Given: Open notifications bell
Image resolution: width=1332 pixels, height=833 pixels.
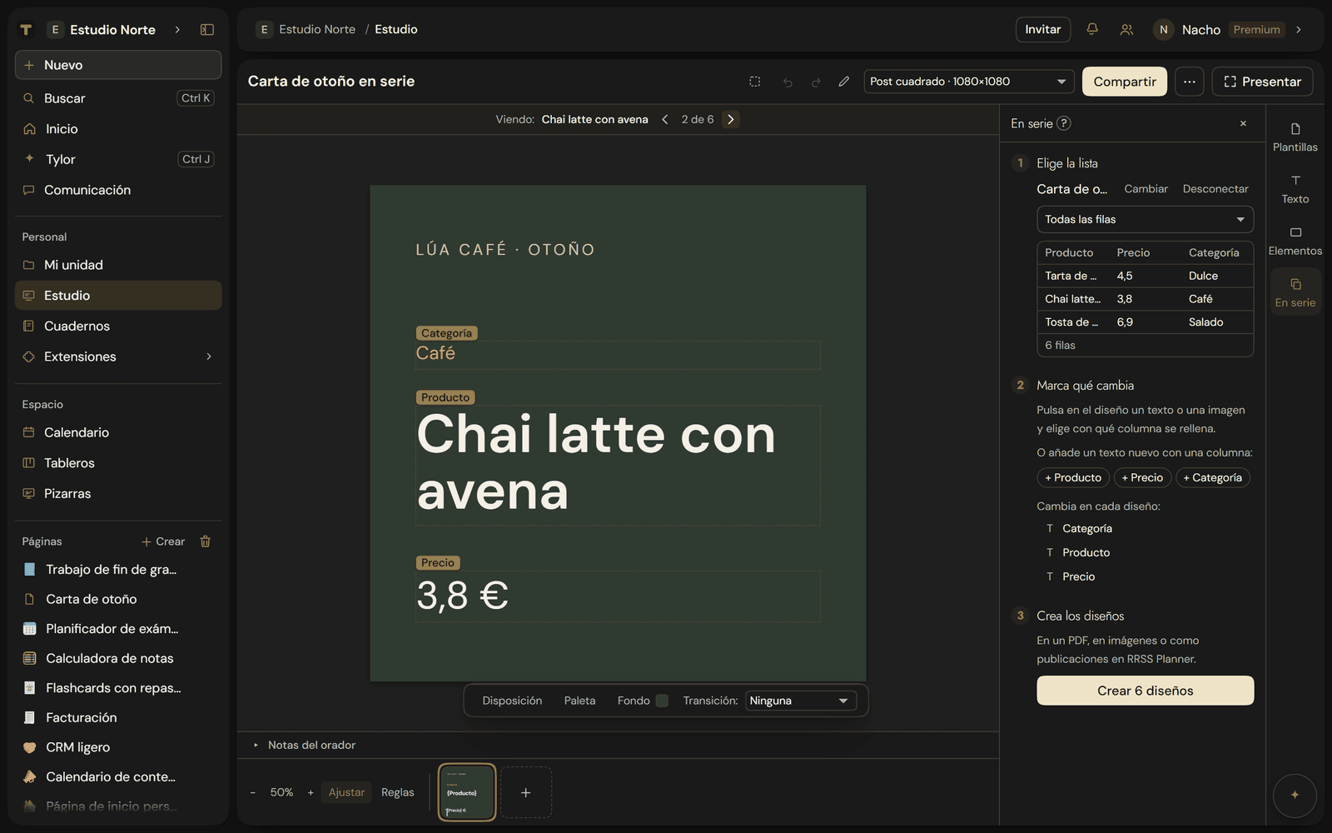Looking at the screenshot, I should [x=1092, y=29].
